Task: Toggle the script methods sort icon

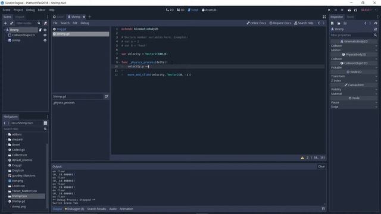Action: (107, 96)
